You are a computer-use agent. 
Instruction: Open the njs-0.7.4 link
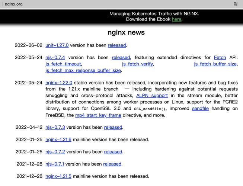(x=55, y=57)
